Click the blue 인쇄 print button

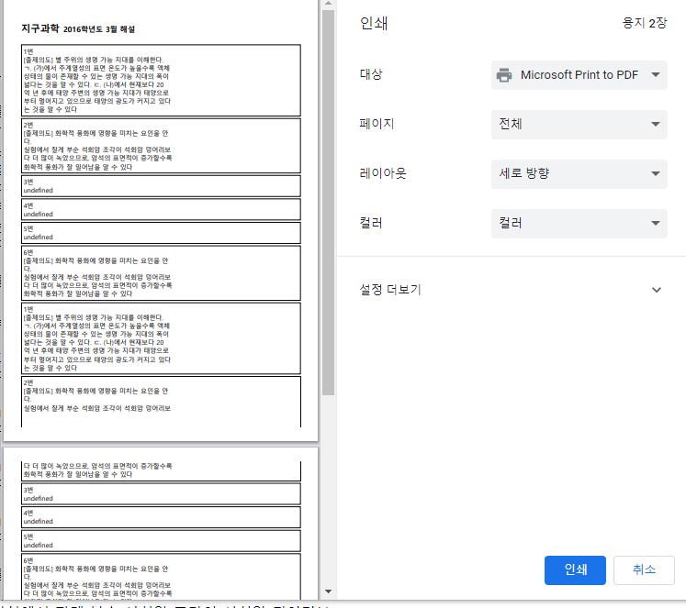coord(575,570)
